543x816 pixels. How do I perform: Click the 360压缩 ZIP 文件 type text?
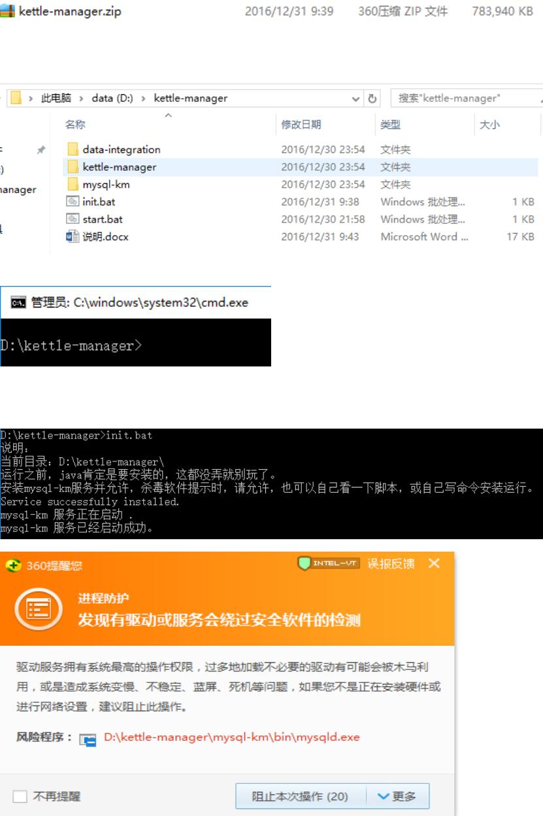[x=403, y=11]
